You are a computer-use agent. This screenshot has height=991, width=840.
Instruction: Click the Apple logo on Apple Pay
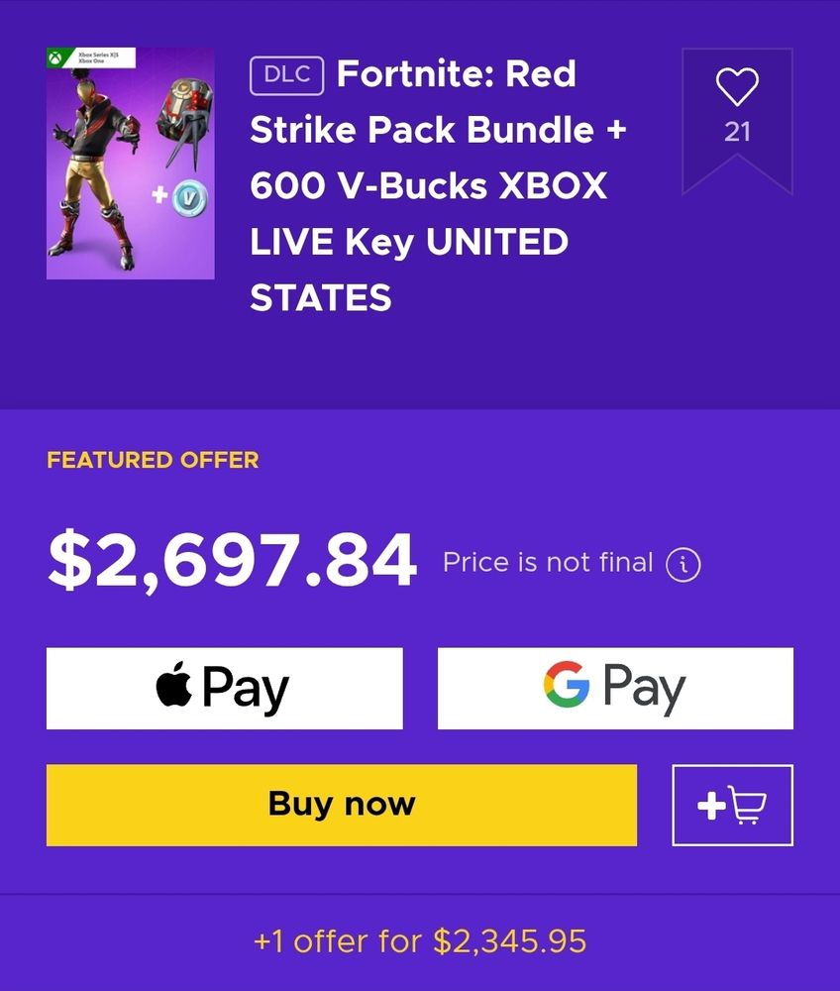pos(174,685)
